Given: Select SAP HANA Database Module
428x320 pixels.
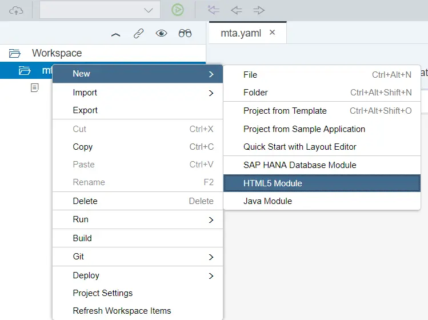Looking at the screenshot, I should point(322,165).
